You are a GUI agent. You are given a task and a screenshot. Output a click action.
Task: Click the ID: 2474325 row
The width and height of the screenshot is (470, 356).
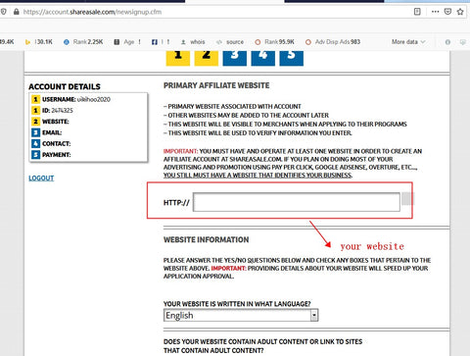point(53,111)
